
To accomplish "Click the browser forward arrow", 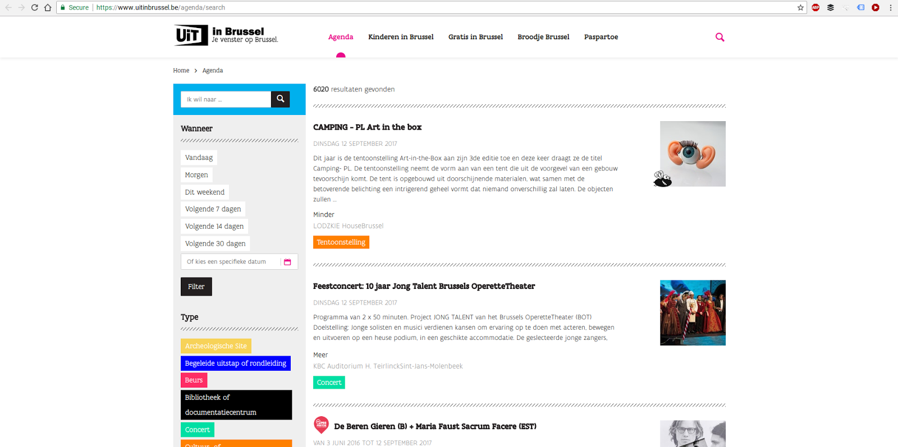I will point(21,7).
